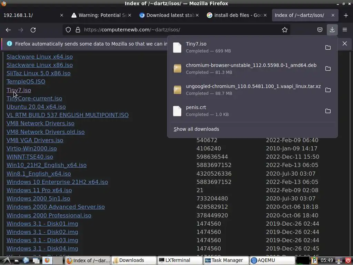Image resolution: width=353 pixels, height=265 pixels.
Task: Download Win10_21H2_English_x64.iso
Action: 47,165
